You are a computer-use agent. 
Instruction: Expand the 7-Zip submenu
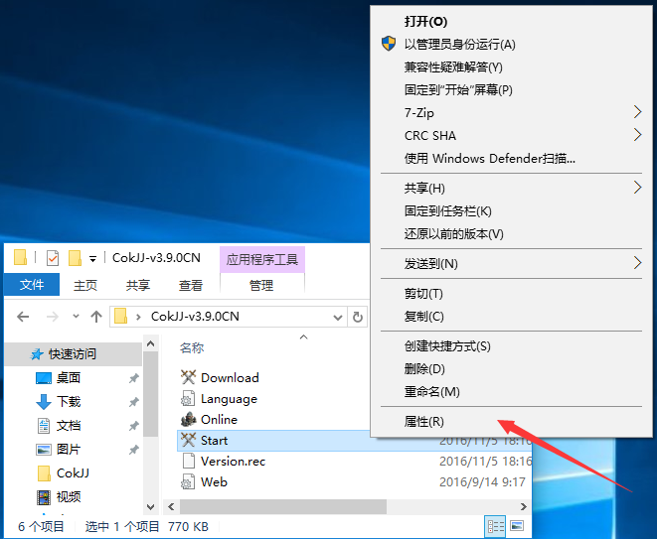point(637,113)
